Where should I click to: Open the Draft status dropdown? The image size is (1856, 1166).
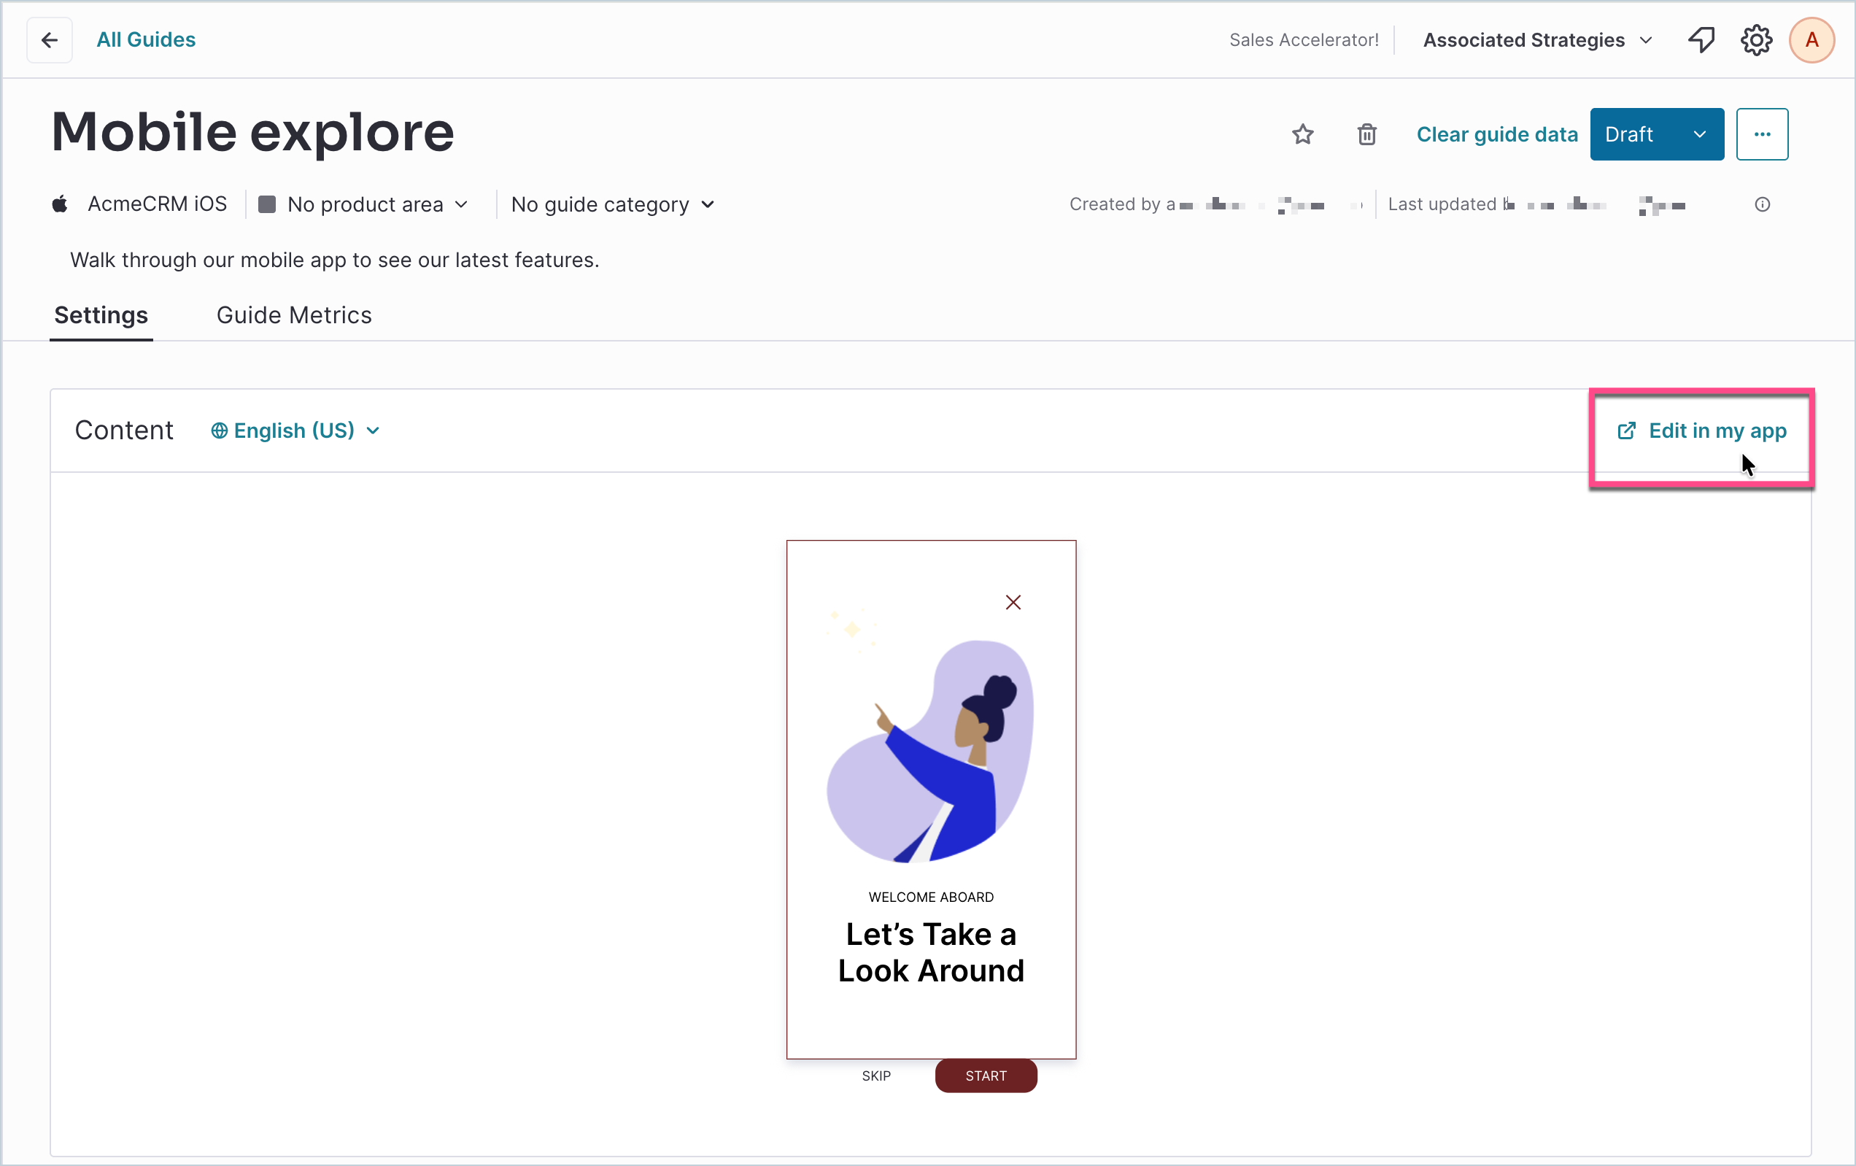(x=1656, y=134)
